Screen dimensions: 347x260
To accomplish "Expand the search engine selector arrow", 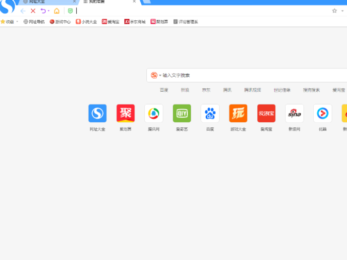I will coord(160,75).
